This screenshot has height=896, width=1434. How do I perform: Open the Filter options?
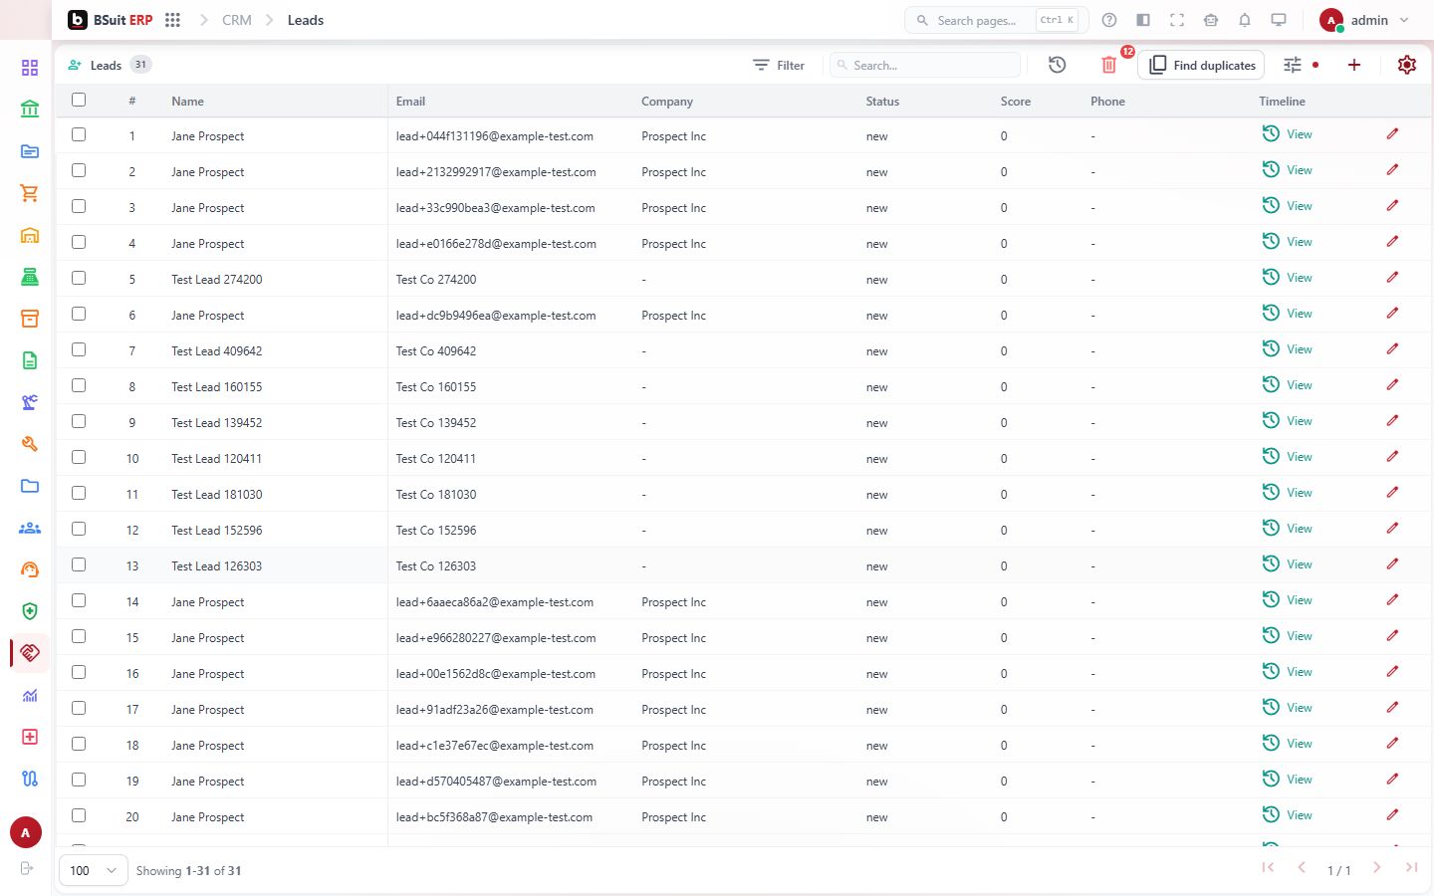coord(779,66)
